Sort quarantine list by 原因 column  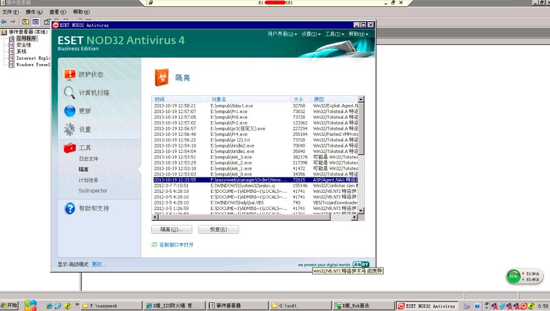(x=334, y=99)
